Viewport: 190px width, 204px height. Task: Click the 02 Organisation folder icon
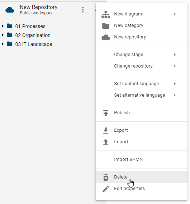10,35
